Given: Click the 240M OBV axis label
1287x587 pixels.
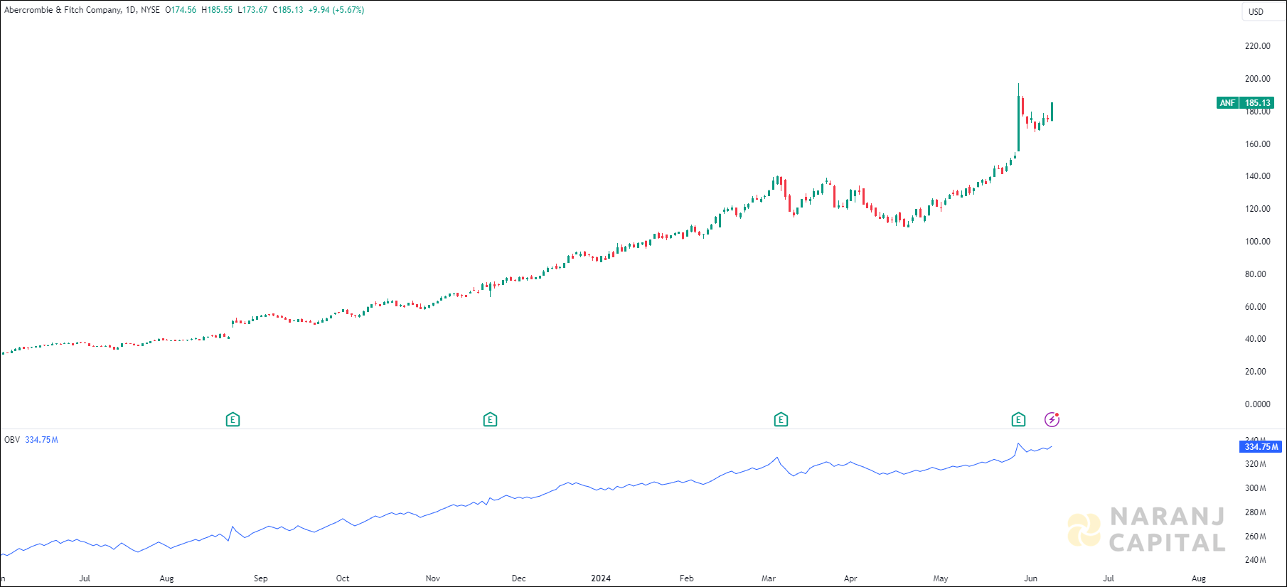Looking at the screenshot, I should (x=1255, y=560).
